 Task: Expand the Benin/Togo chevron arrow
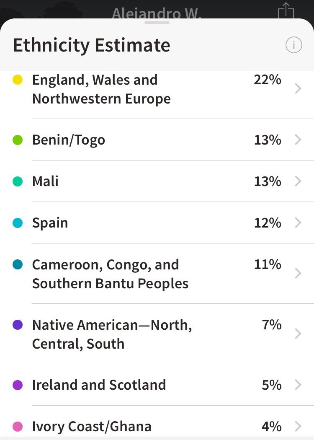click(298, 140)
